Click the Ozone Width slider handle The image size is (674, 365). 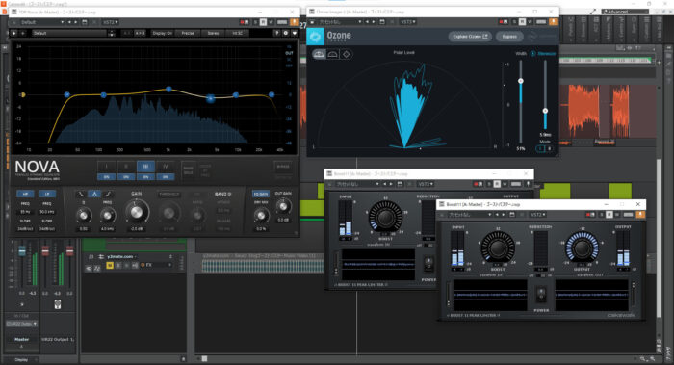pos(521,81)
